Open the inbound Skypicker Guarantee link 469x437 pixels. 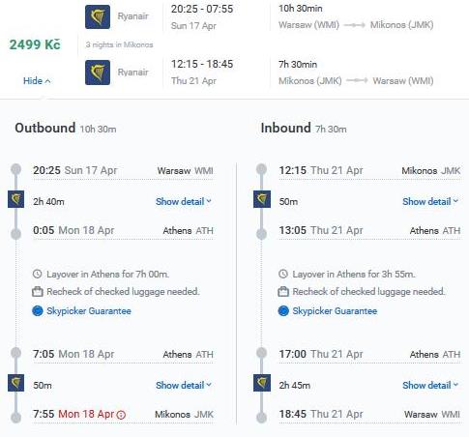tap(335, 311)
